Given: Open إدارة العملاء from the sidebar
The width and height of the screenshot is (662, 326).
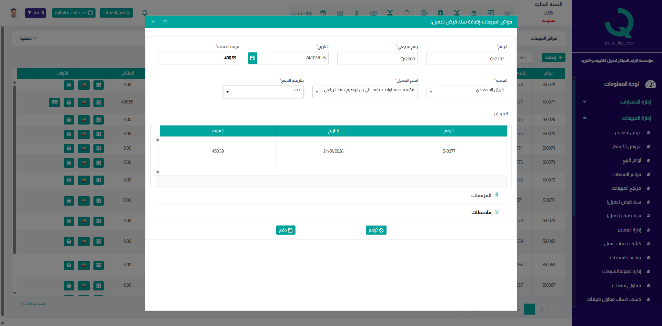Looking at the screenshot, I should (629, 230).
